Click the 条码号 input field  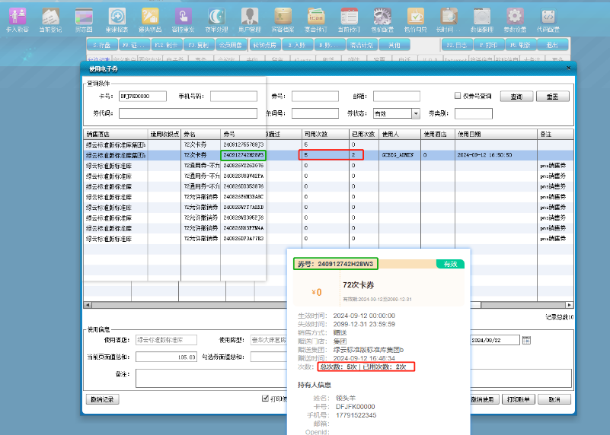tap(315, 113)
